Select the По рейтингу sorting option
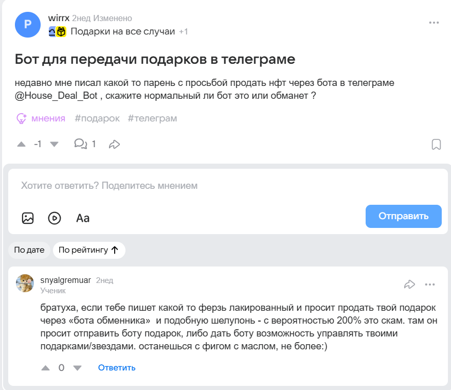This screenshot has height=390, width=451. point(89,250)
